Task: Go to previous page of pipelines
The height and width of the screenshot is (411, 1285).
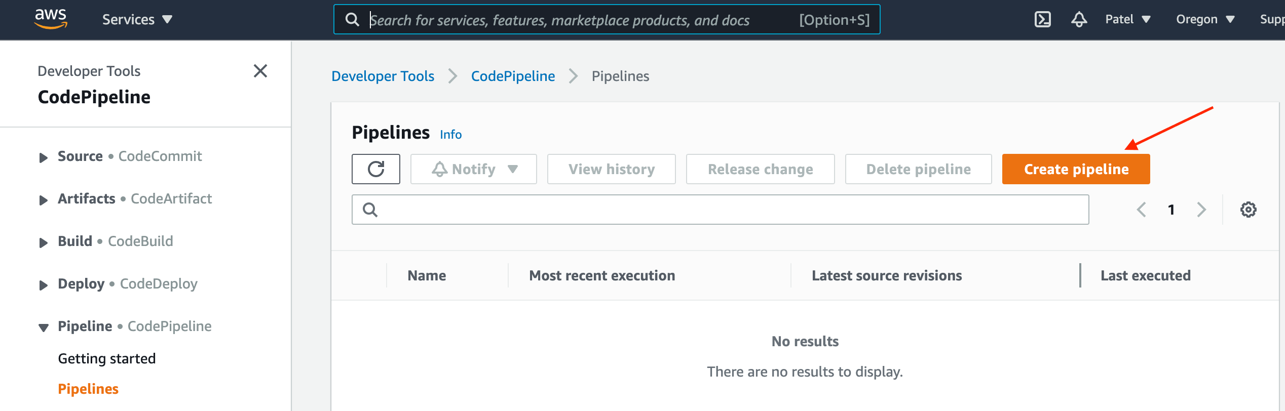Action: point(1141,210)
